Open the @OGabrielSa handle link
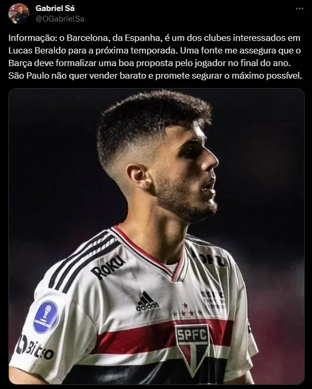The image size is (312, 389). tap(60, 19)
